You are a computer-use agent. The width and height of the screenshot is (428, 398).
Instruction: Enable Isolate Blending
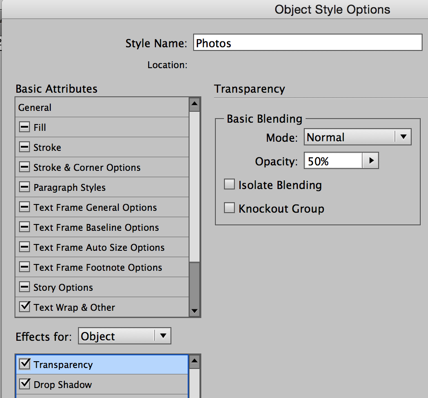click(x=229, y=184)
